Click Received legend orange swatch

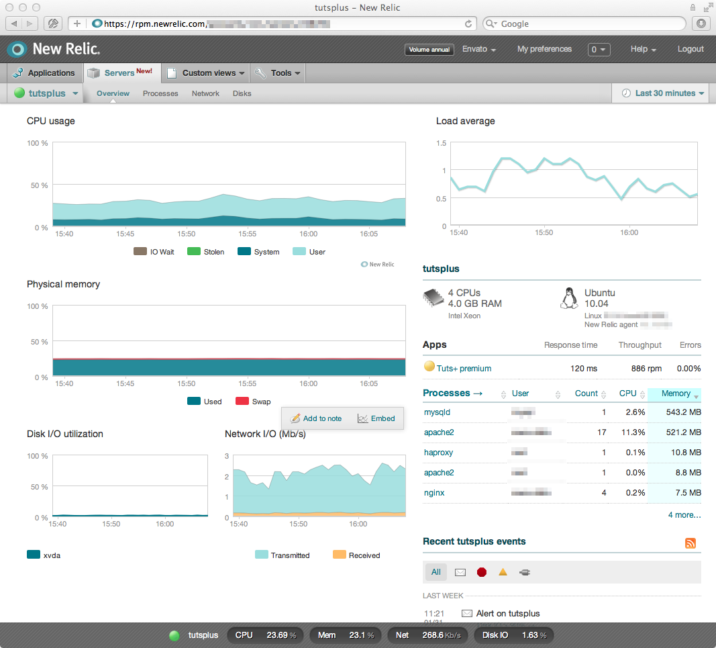[x=340, y=554]
